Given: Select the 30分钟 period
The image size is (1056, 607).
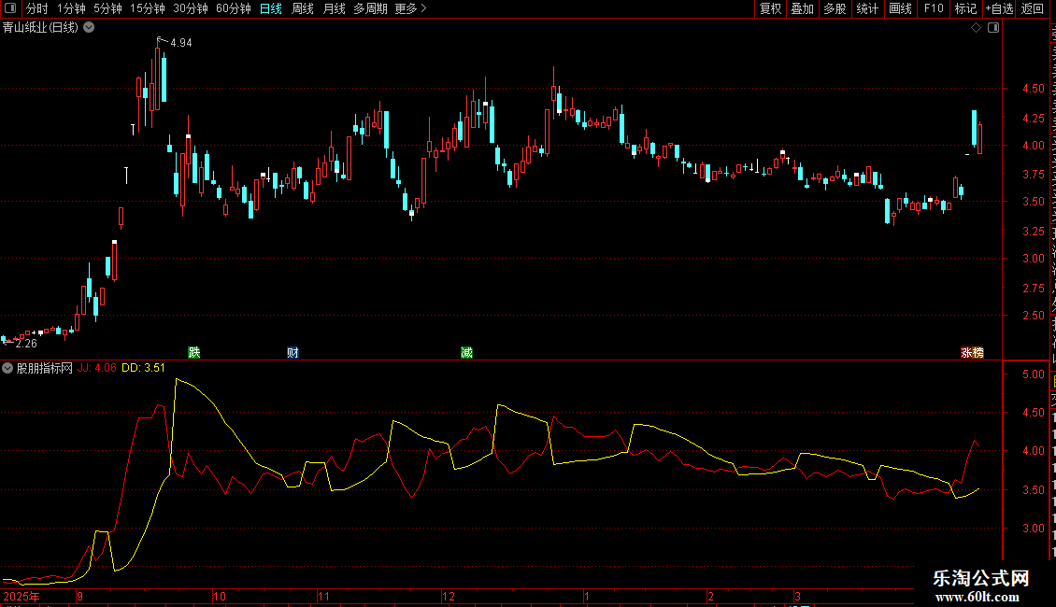Looking at the screenshot, I should tap(191, 8).
